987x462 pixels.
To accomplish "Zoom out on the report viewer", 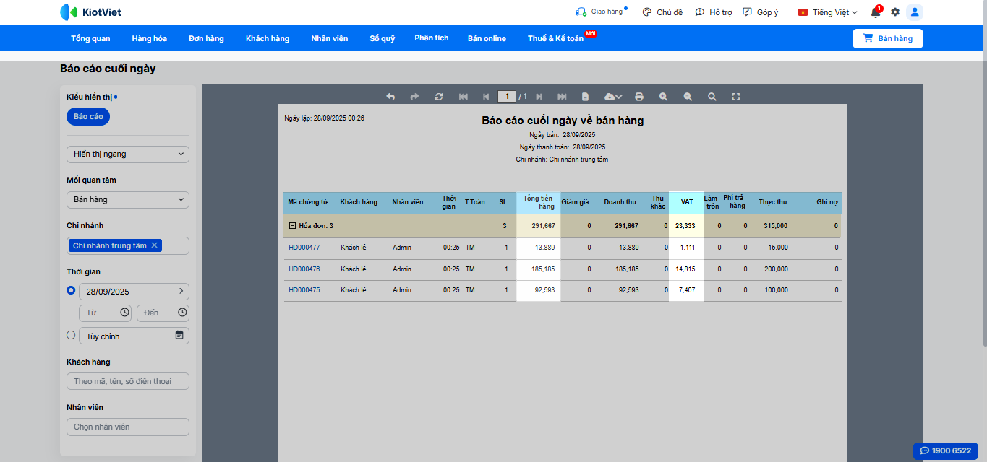I will point(688,97).
